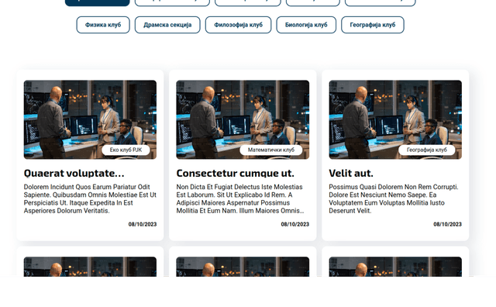Choose the Биологија клуб filter chip
The image size is (496, 307).
pos(306,25)
